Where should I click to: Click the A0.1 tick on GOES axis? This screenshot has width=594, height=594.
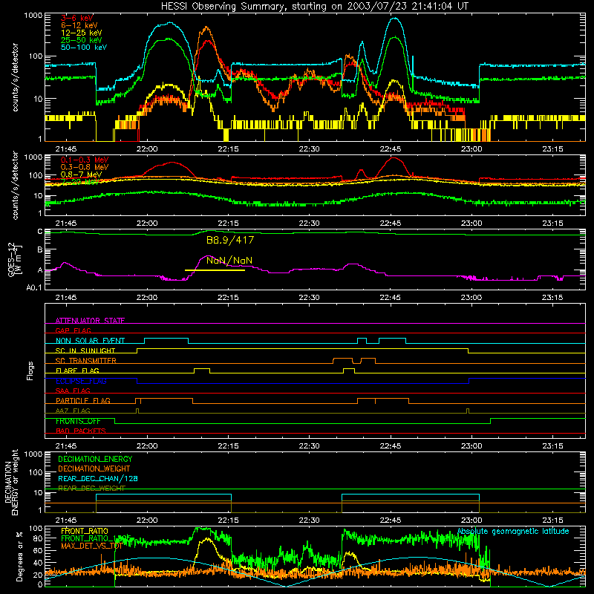pos(34,287)
